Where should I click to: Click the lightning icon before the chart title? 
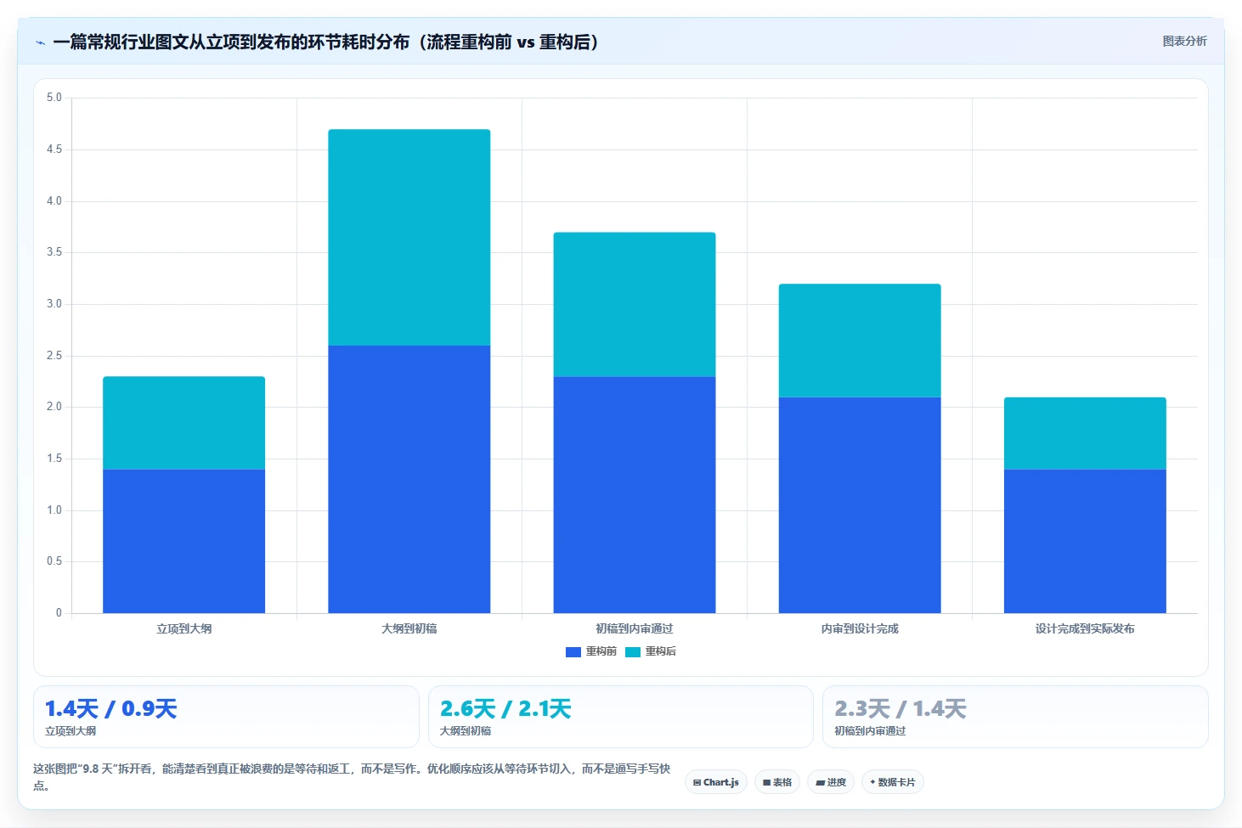point(40,42)
